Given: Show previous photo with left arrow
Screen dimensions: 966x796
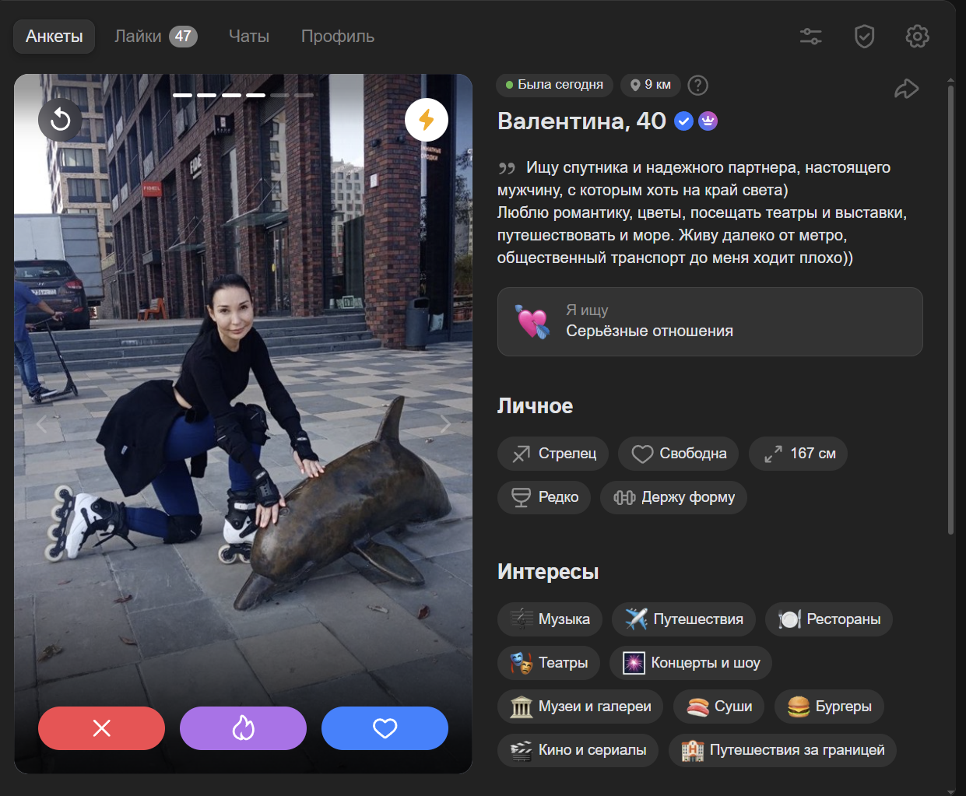Looking at the screenshot, I should coord(41,424).
